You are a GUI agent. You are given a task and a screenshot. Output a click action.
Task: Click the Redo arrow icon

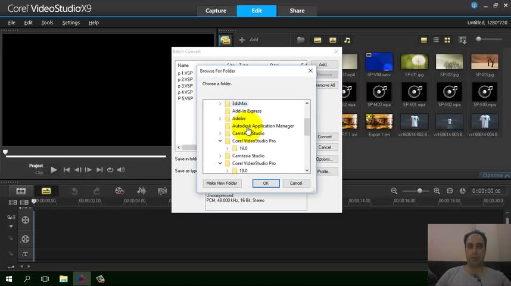[96, 191]
